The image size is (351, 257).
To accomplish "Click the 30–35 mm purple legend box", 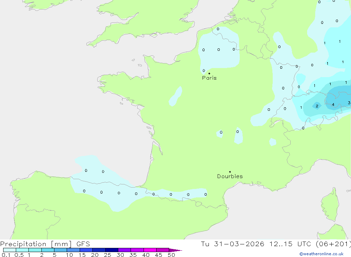I will (125, 250).
